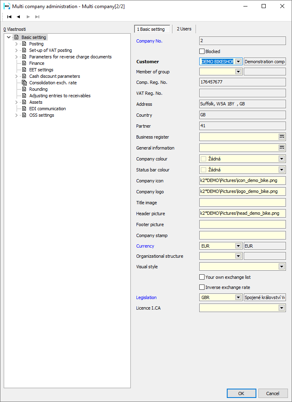Click document icon beside Posting
The height and width of the screenshot is (402, 292).
24,44
